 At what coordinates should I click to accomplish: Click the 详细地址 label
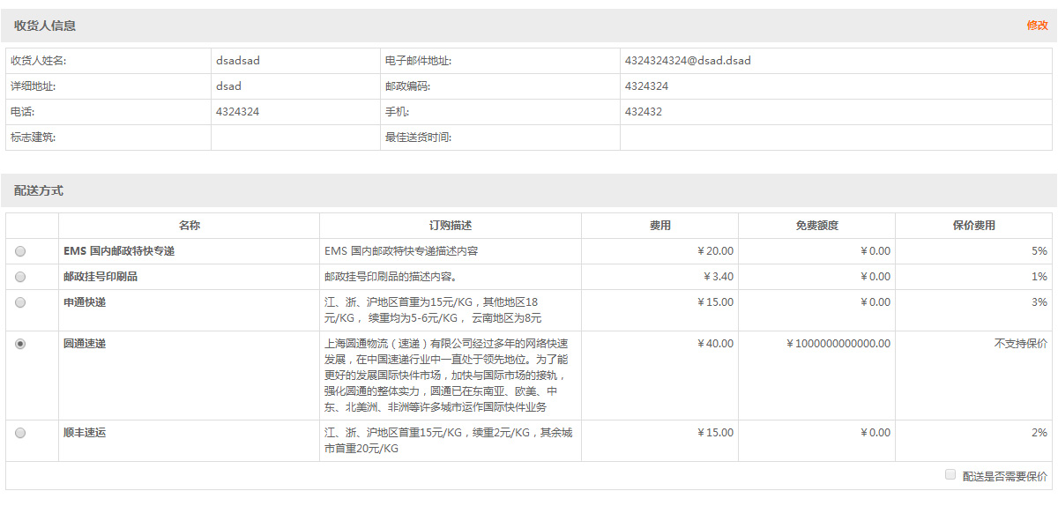(34, 86)
